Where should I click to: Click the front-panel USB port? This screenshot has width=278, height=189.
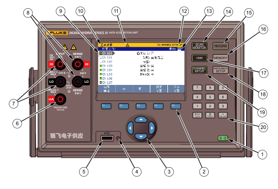coord(107,138)
